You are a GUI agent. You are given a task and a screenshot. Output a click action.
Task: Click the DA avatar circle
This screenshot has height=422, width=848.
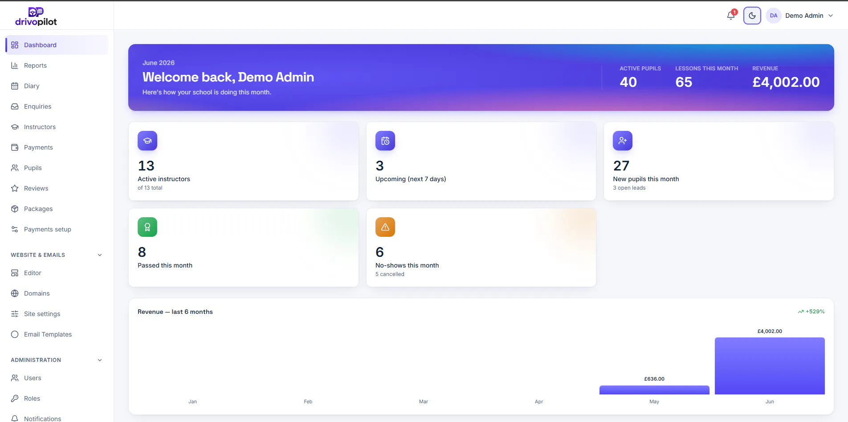(774, 16)
